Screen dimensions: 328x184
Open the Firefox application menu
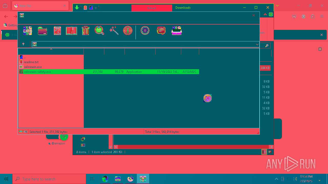pos(322,16)
